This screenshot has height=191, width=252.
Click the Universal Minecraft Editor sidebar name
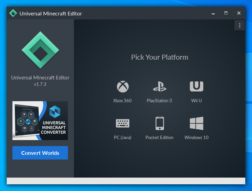[40, 78]
